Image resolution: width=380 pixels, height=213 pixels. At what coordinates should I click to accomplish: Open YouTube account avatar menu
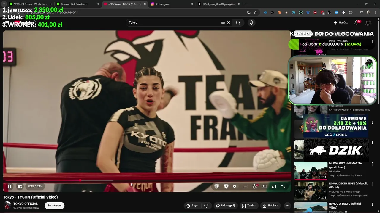(368, 23)
